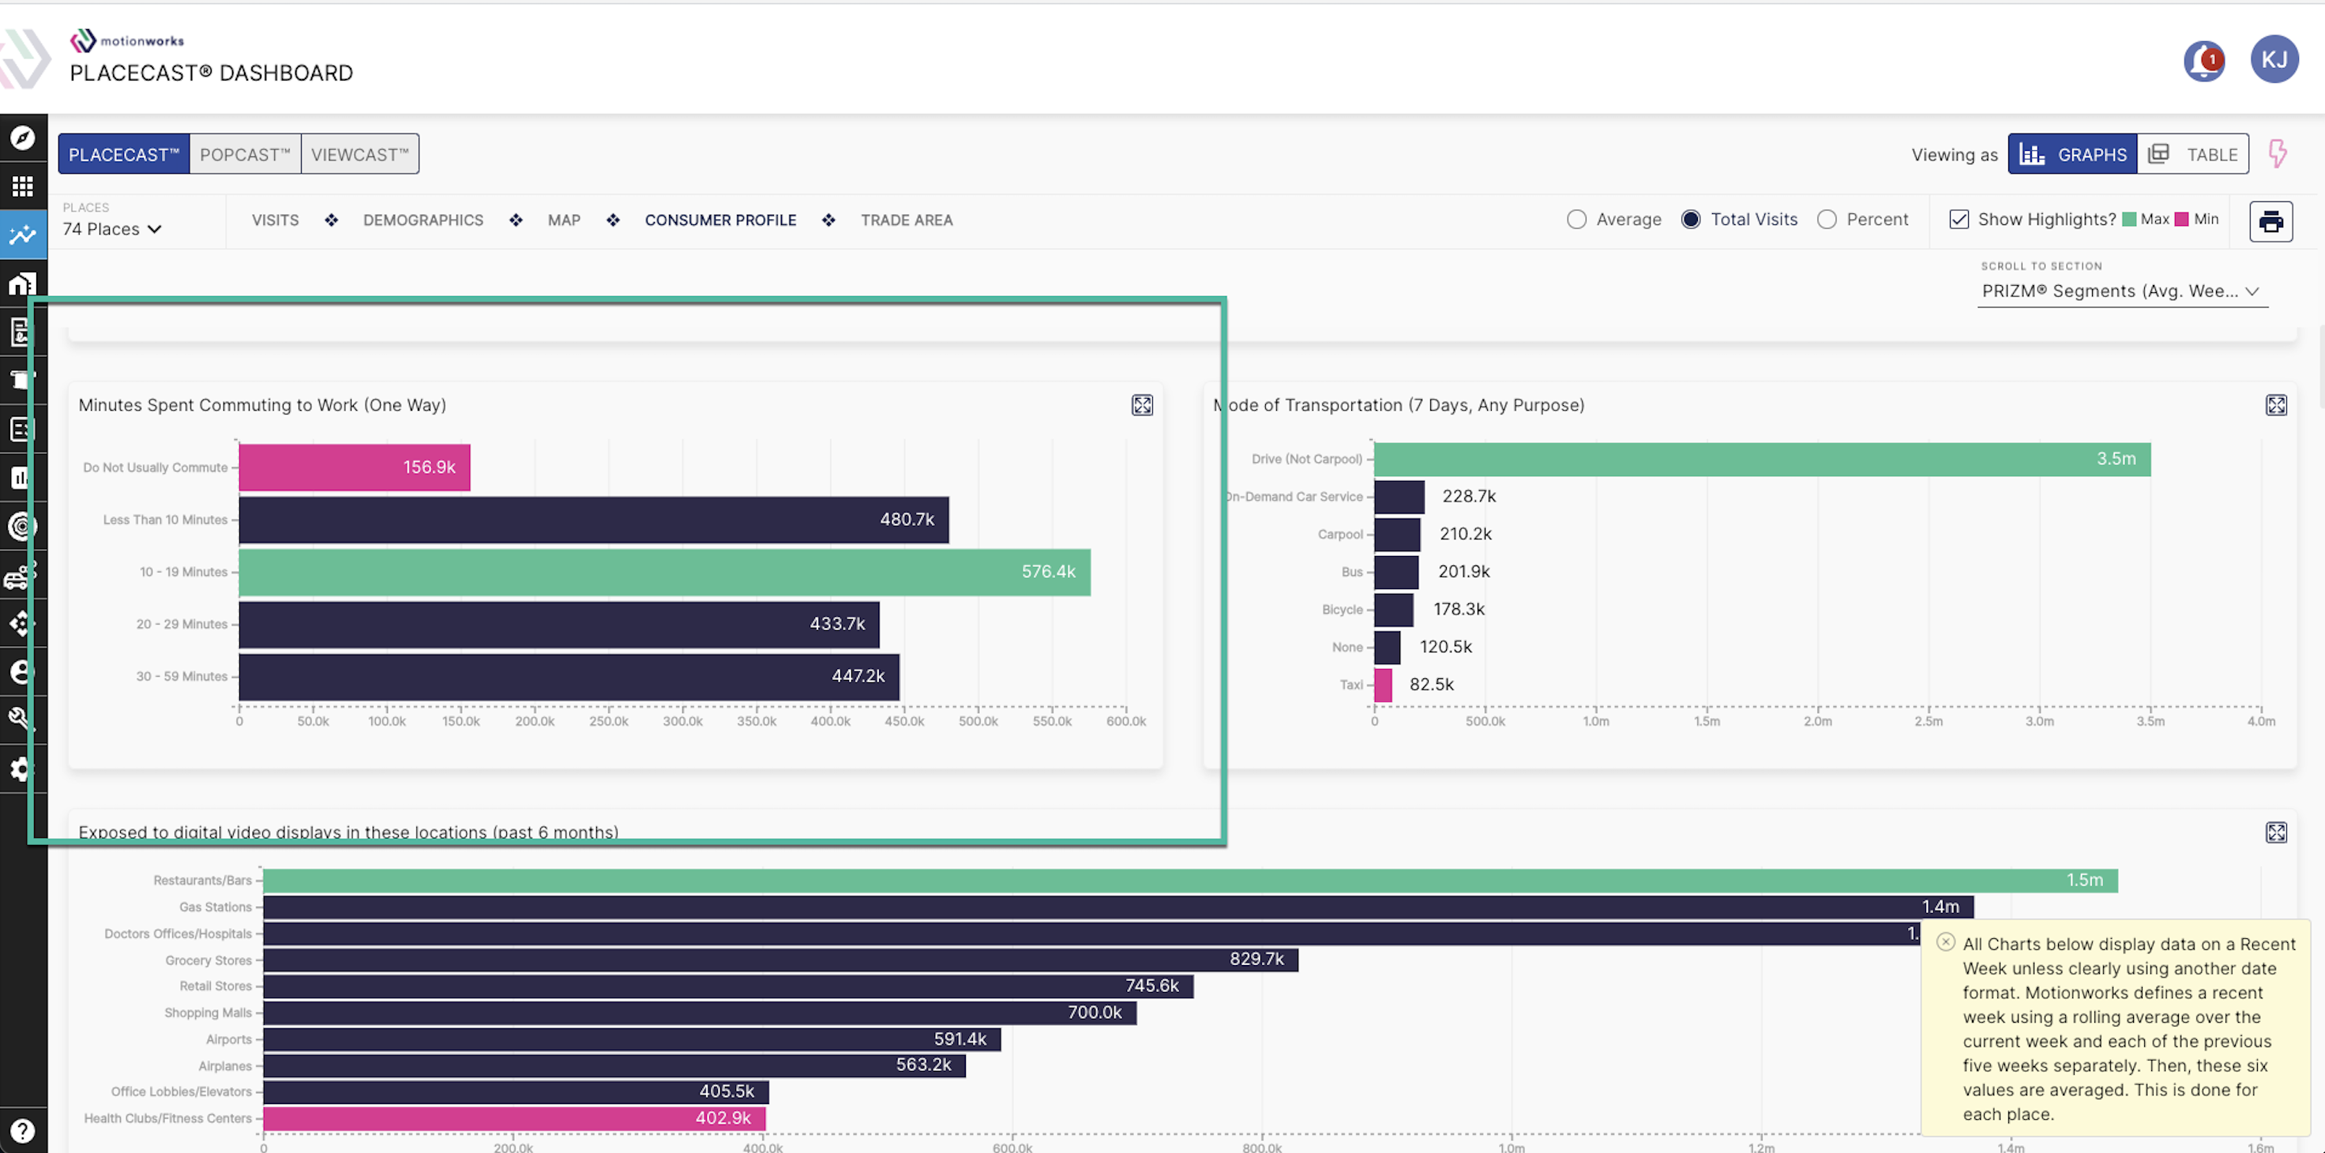Open the compass explore icon in sidebar
This screenshot has height=1153, width=2325.
(23, 137)
